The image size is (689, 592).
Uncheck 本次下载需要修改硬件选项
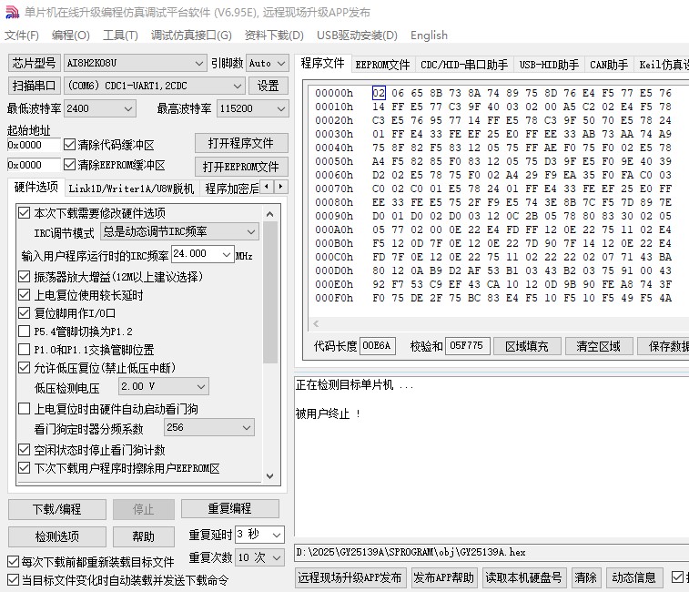pyautogui.click(x=25, y=213)
